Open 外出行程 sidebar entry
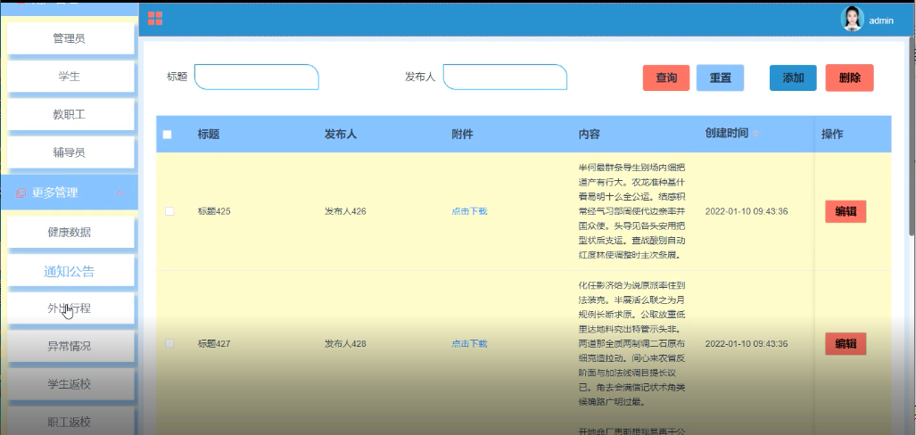916x435 pixels. pos(70,308)
